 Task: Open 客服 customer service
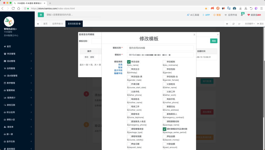tap(217, 15)
